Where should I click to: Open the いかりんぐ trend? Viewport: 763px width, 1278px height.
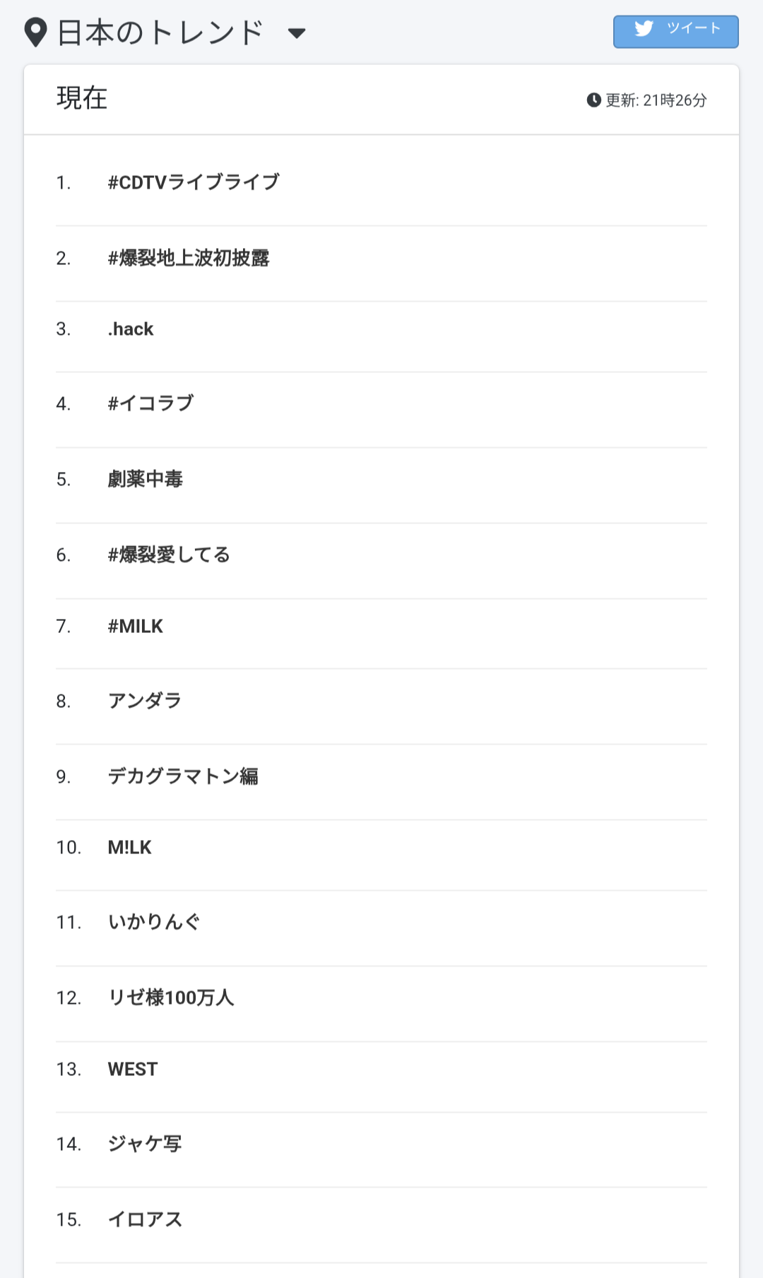(x=154, y=923)
